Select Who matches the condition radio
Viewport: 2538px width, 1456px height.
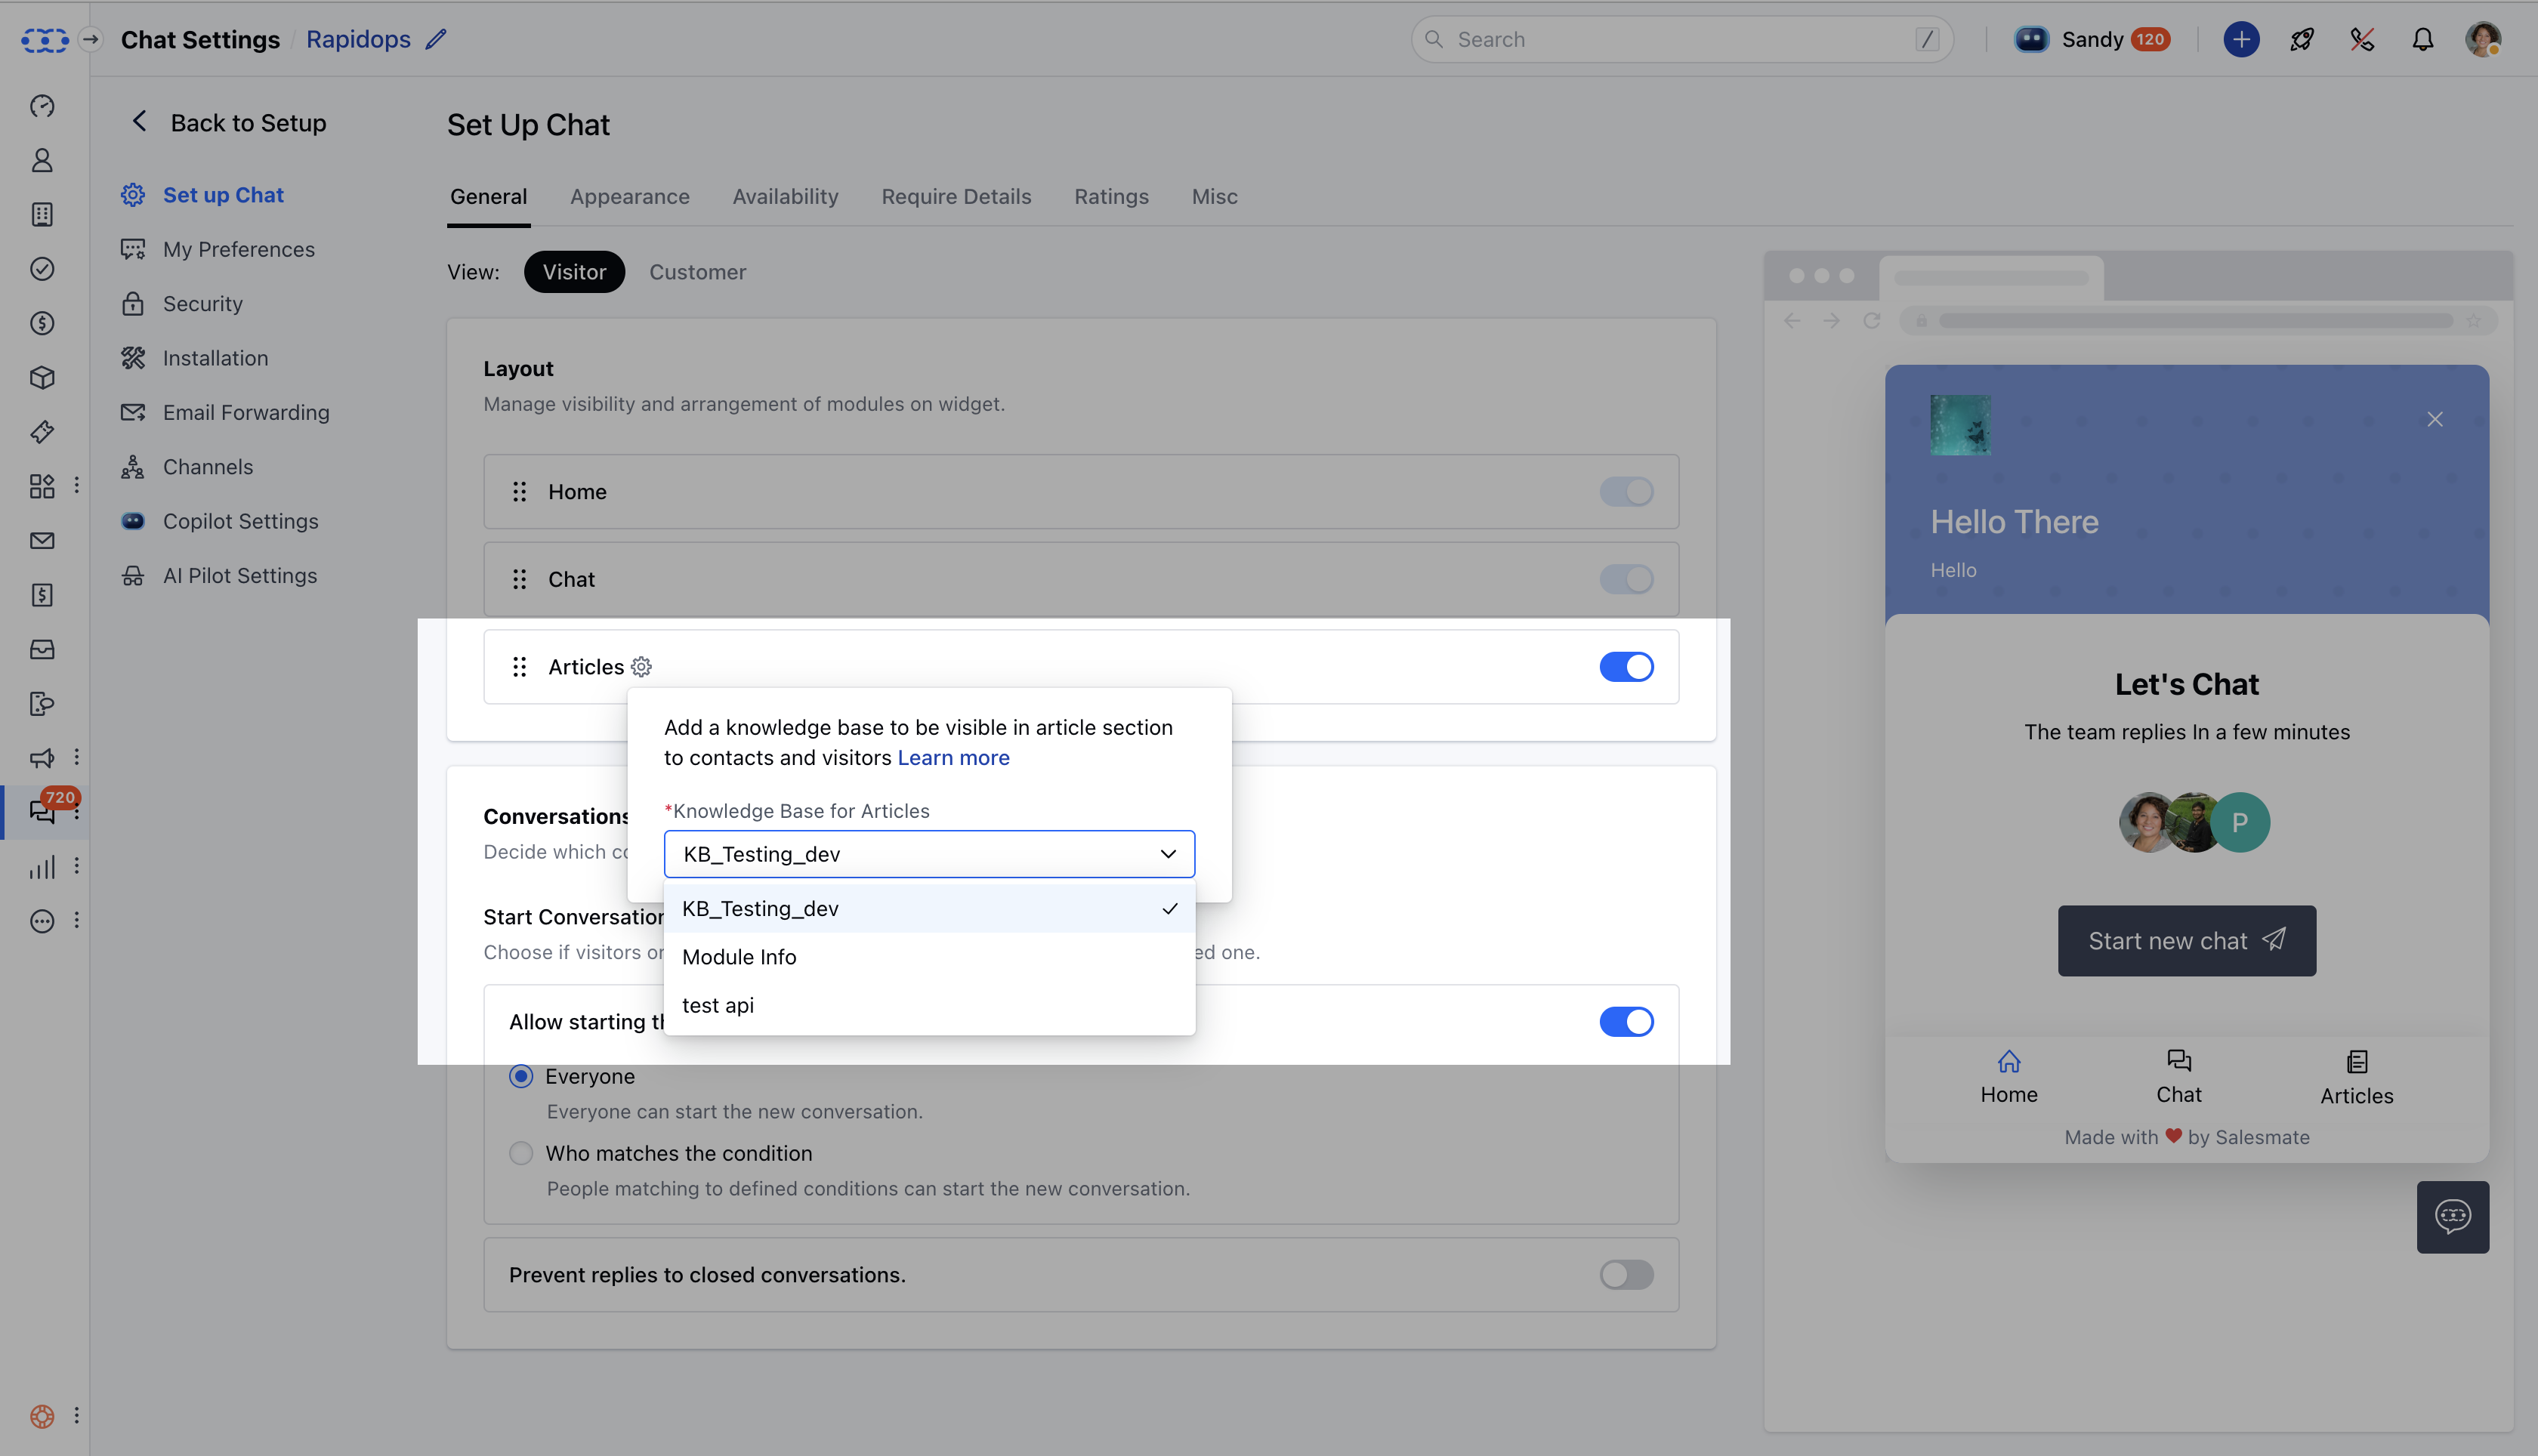point(521,1153)
